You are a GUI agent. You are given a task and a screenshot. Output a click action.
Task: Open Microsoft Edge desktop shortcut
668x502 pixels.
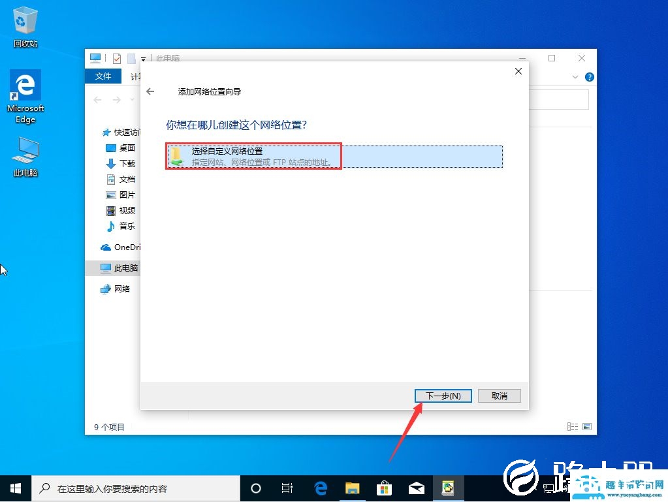[25, 97]
